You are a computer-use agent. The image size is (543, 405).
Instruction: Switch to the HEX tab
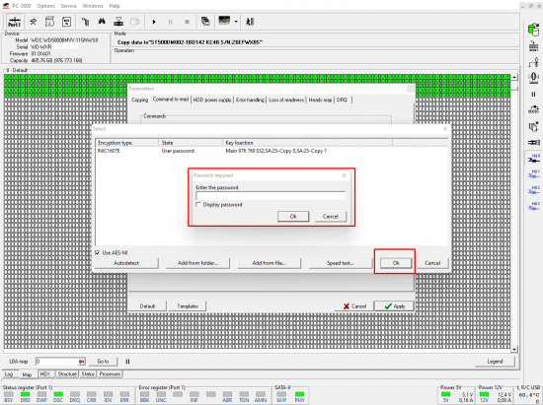[x=45, y=373]
